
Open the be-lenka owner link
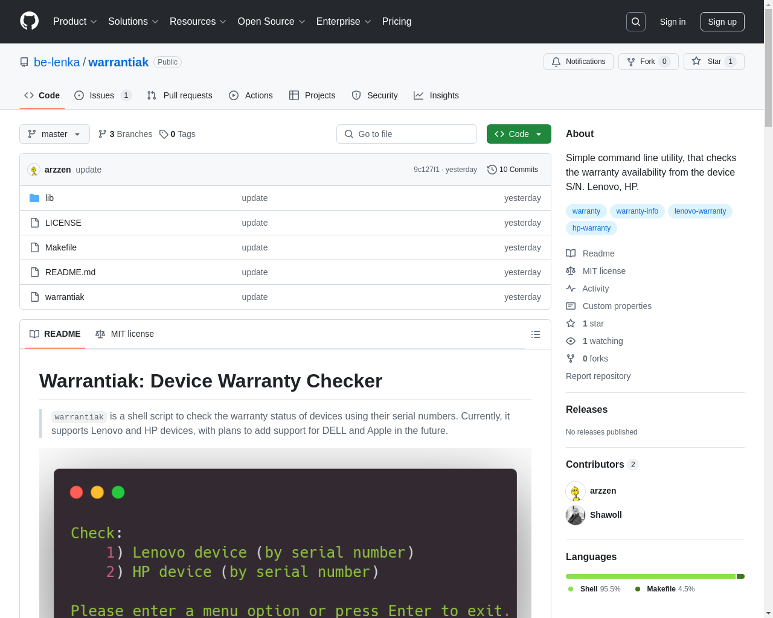[57, 62]
